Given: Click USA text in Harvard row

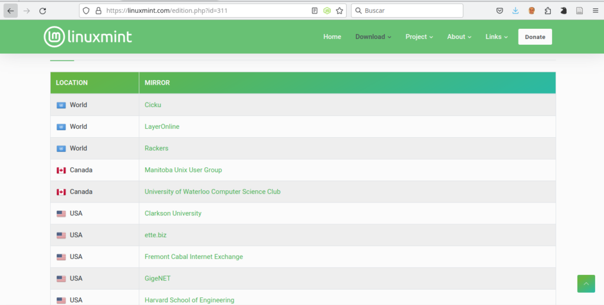Looking at the screenshot, I should coord(76,300).
